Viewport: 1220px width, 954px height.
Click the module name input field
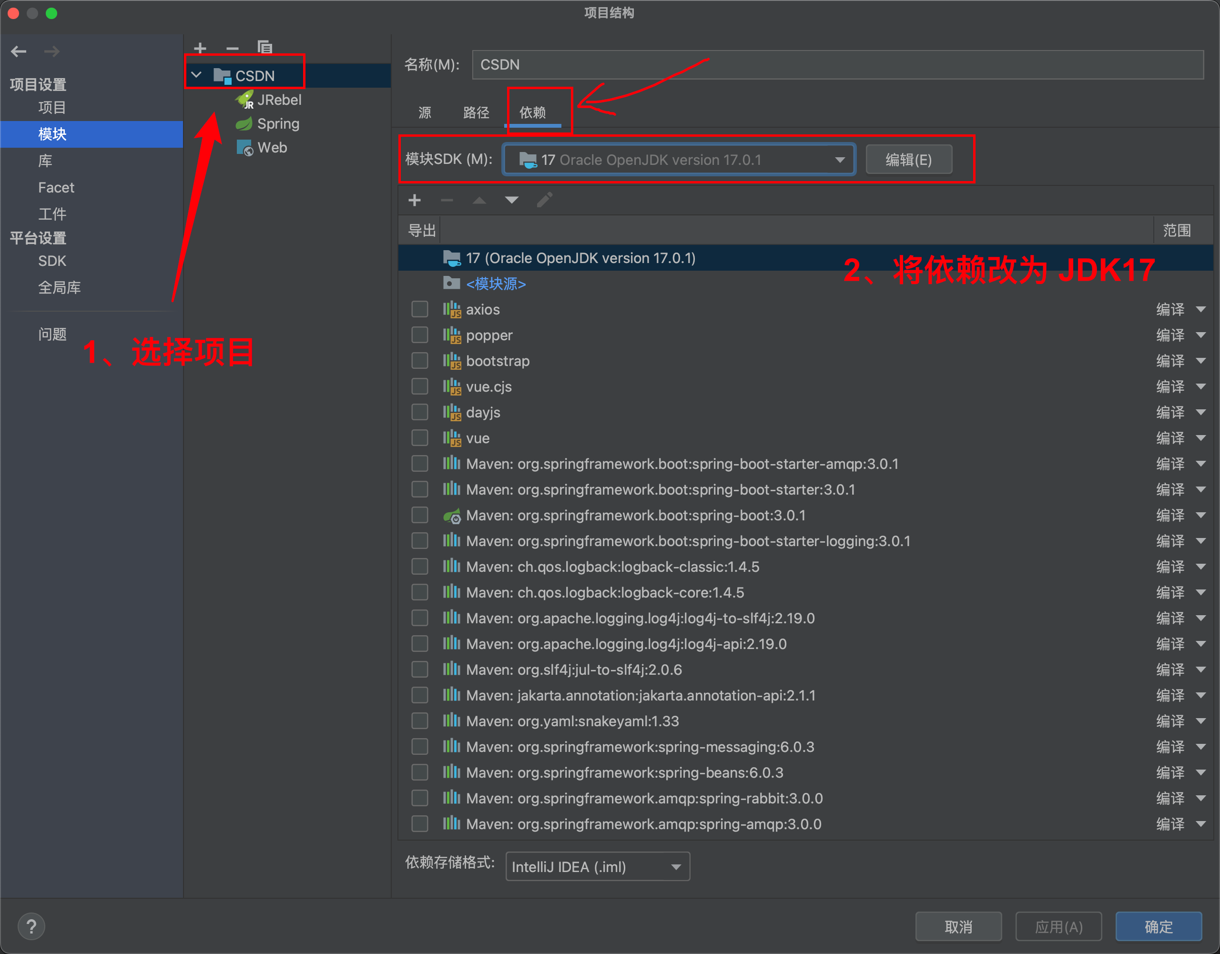[838, 65]
